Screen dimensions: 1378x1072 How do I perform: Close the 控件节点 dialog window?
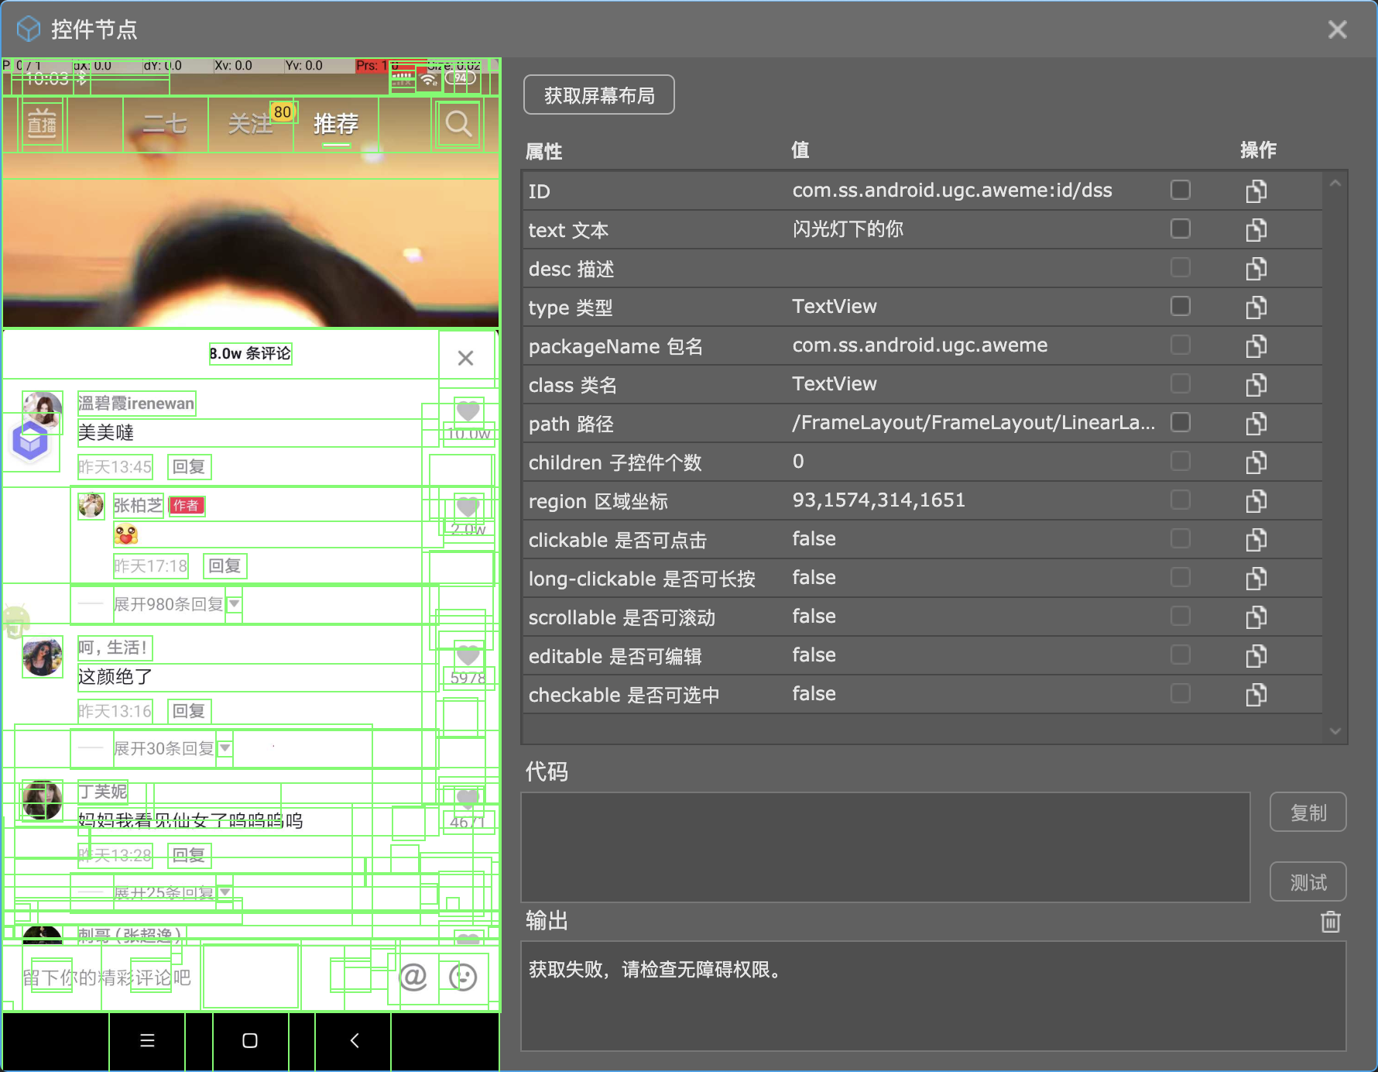(x=1337, y=29)
